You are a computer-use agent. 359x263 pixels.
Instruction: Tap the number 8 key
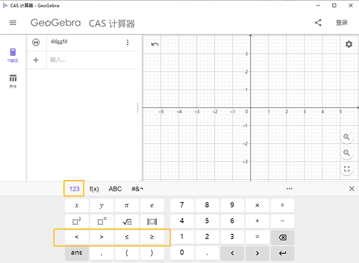pyautogui.click(x=207, y=205)
